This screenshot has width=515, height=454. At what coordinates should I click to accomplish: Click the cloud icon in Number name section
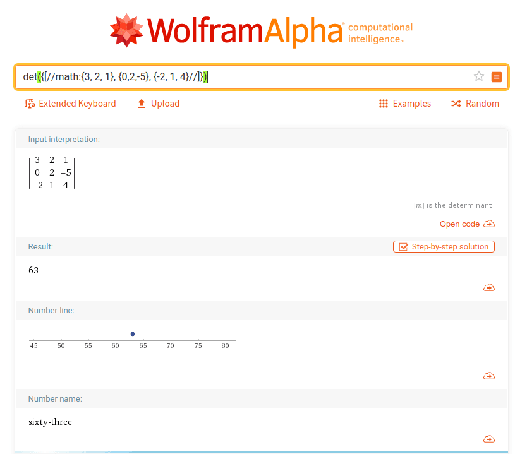point(488,439)
